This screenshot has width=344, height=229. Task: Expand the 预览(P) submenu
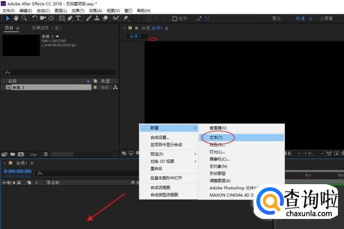tap(168, 154)
